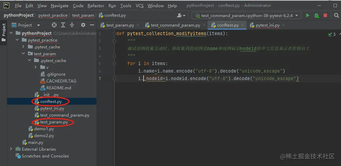Select demo1.py file
Image resolution: width=341 pixels, height=166 pixels.
click(x=41, y=129)
